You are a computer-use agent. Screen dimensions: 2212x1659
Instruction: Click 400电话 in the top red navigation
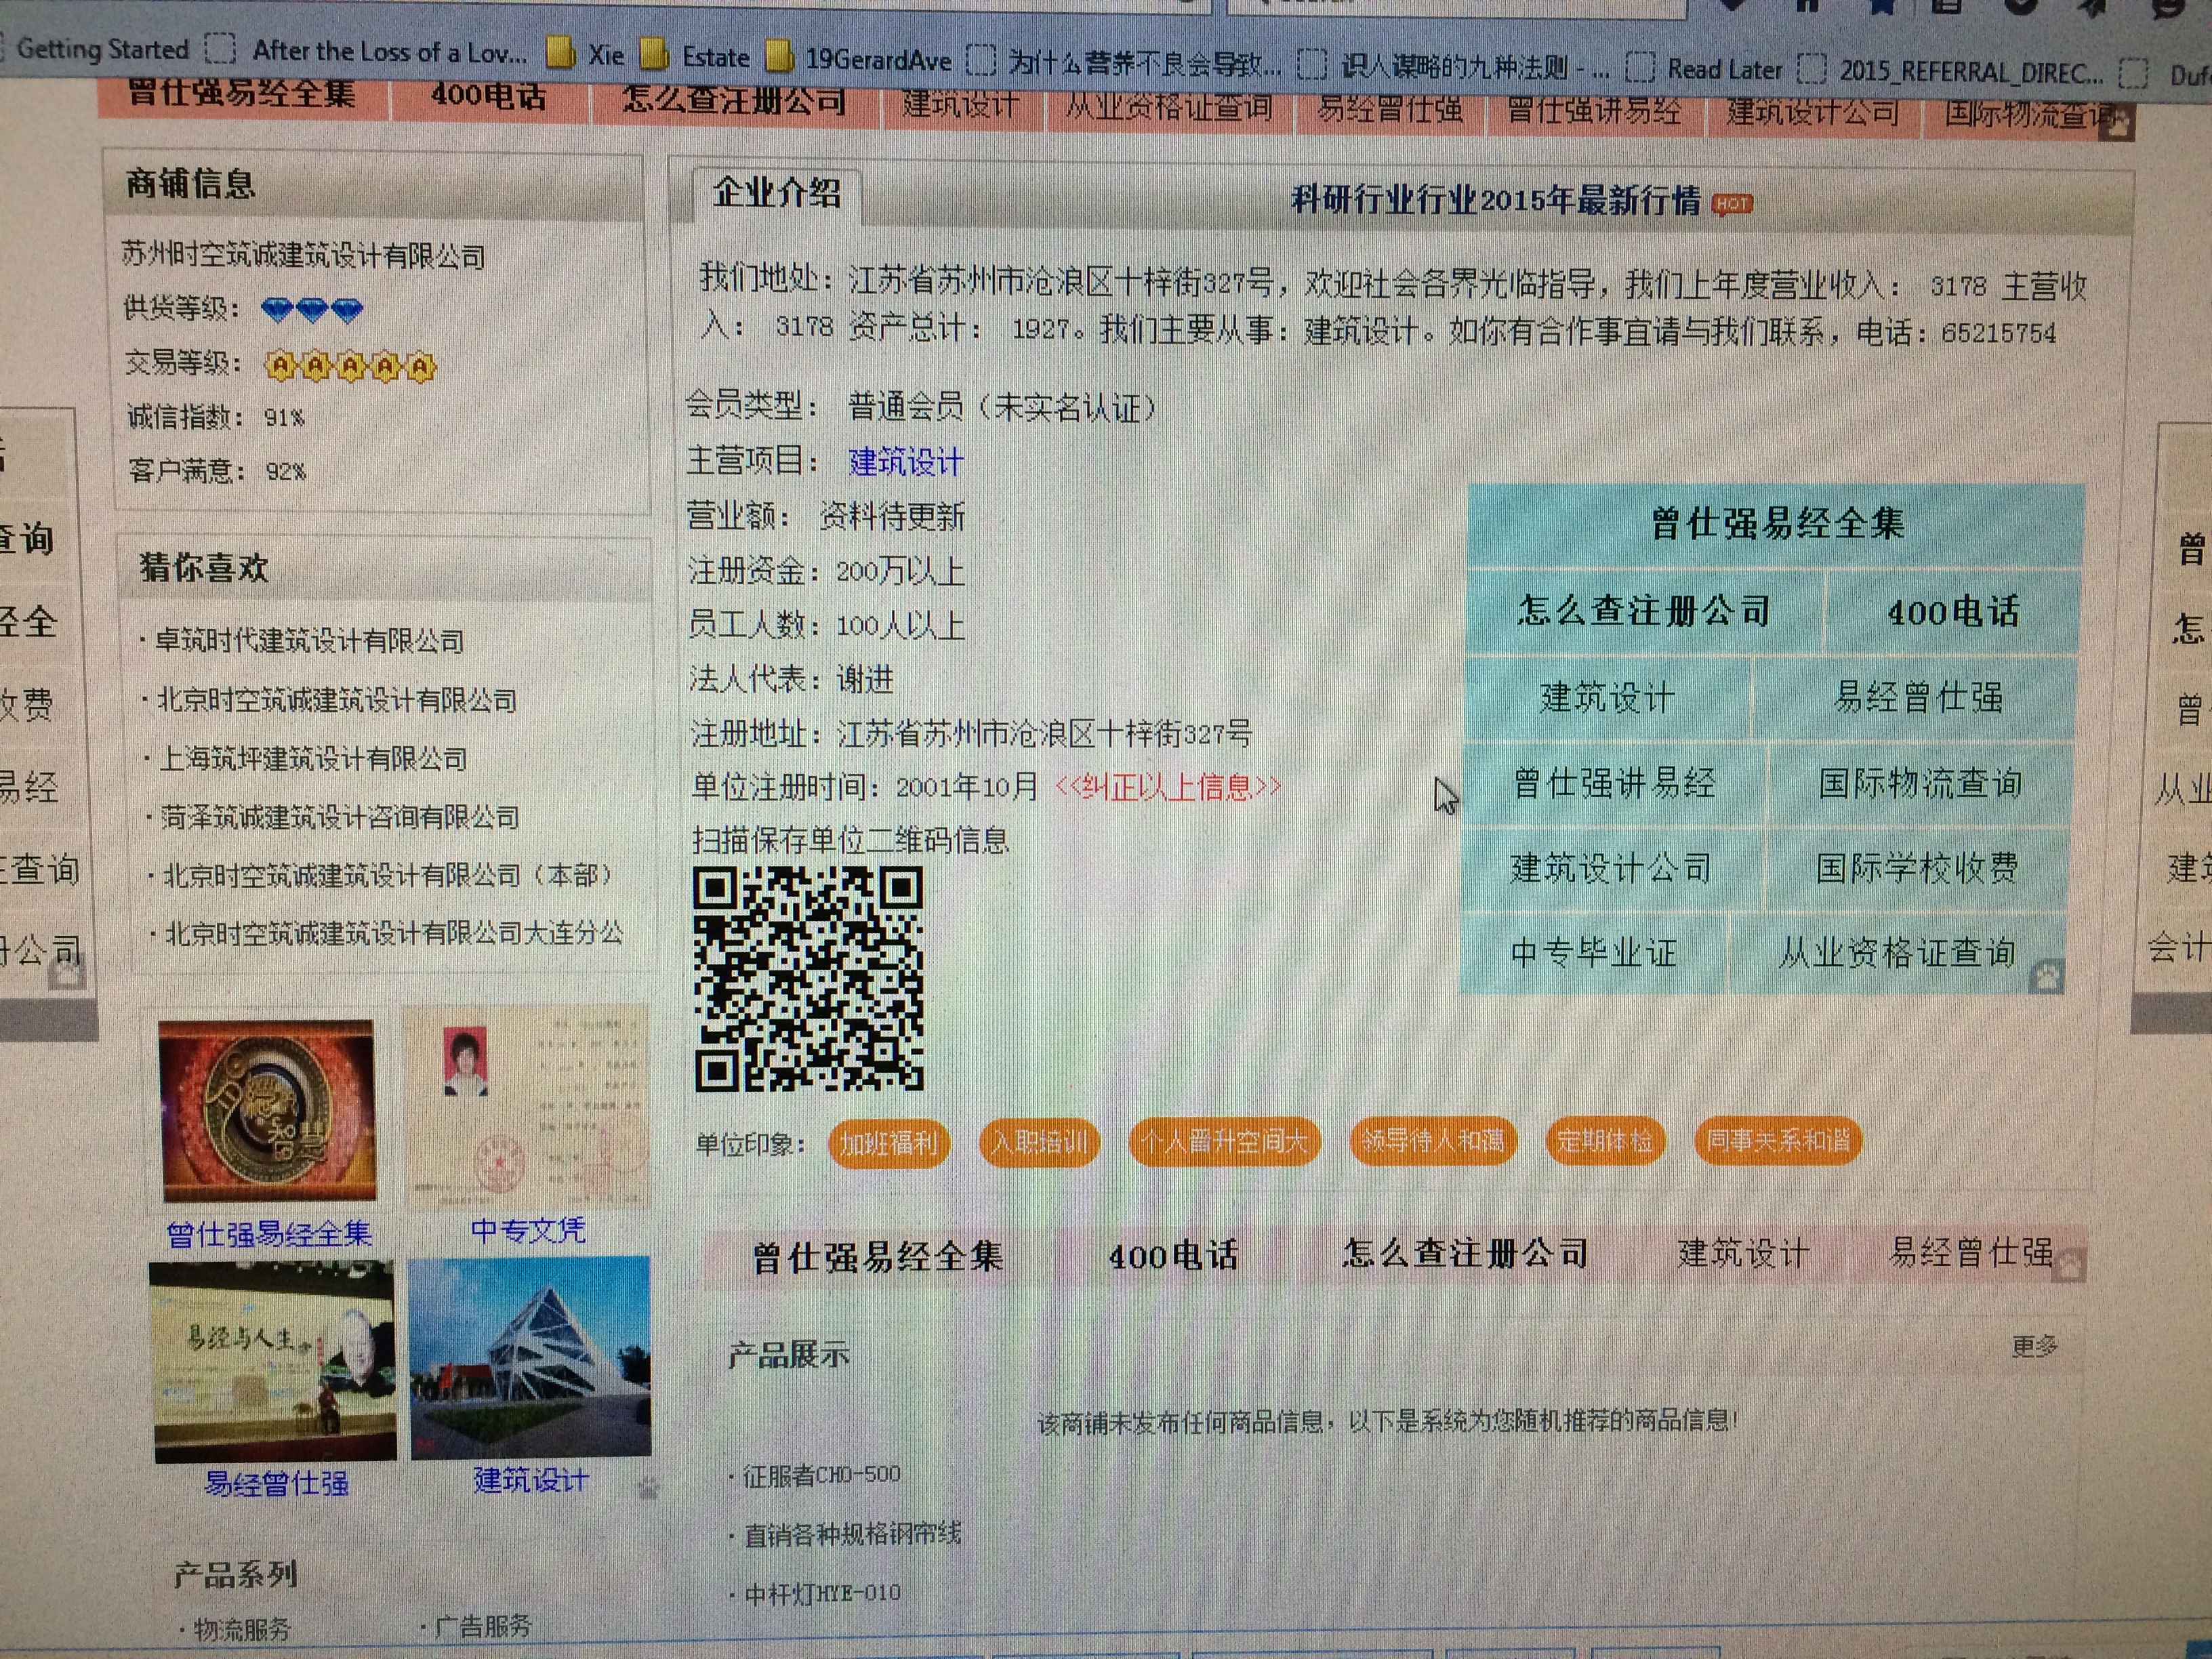[x=488, y=97]
